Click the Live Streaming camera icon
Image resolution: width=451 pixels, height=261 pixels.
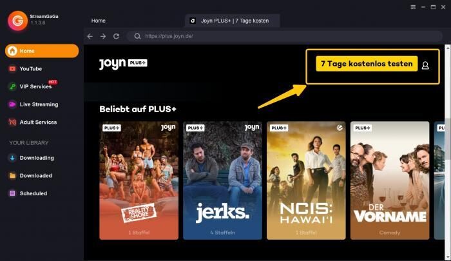click(x=12, y=104)
